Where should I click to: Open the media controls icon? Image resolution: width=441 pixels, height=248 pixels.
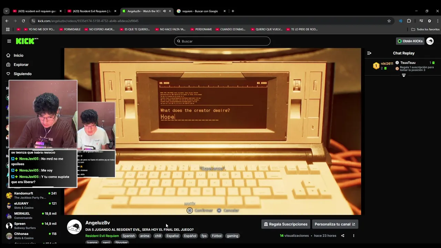tap(421, 21)
